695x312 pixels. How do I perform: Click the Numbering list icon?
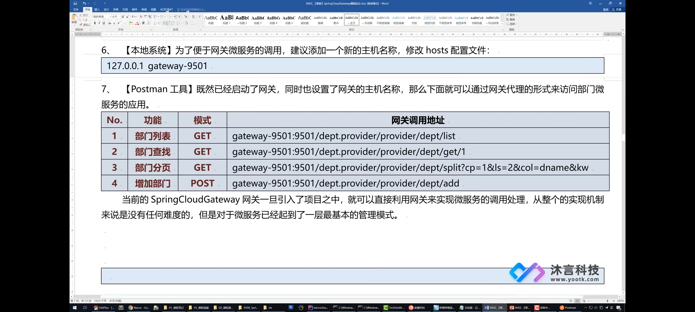tap(162, 16)
